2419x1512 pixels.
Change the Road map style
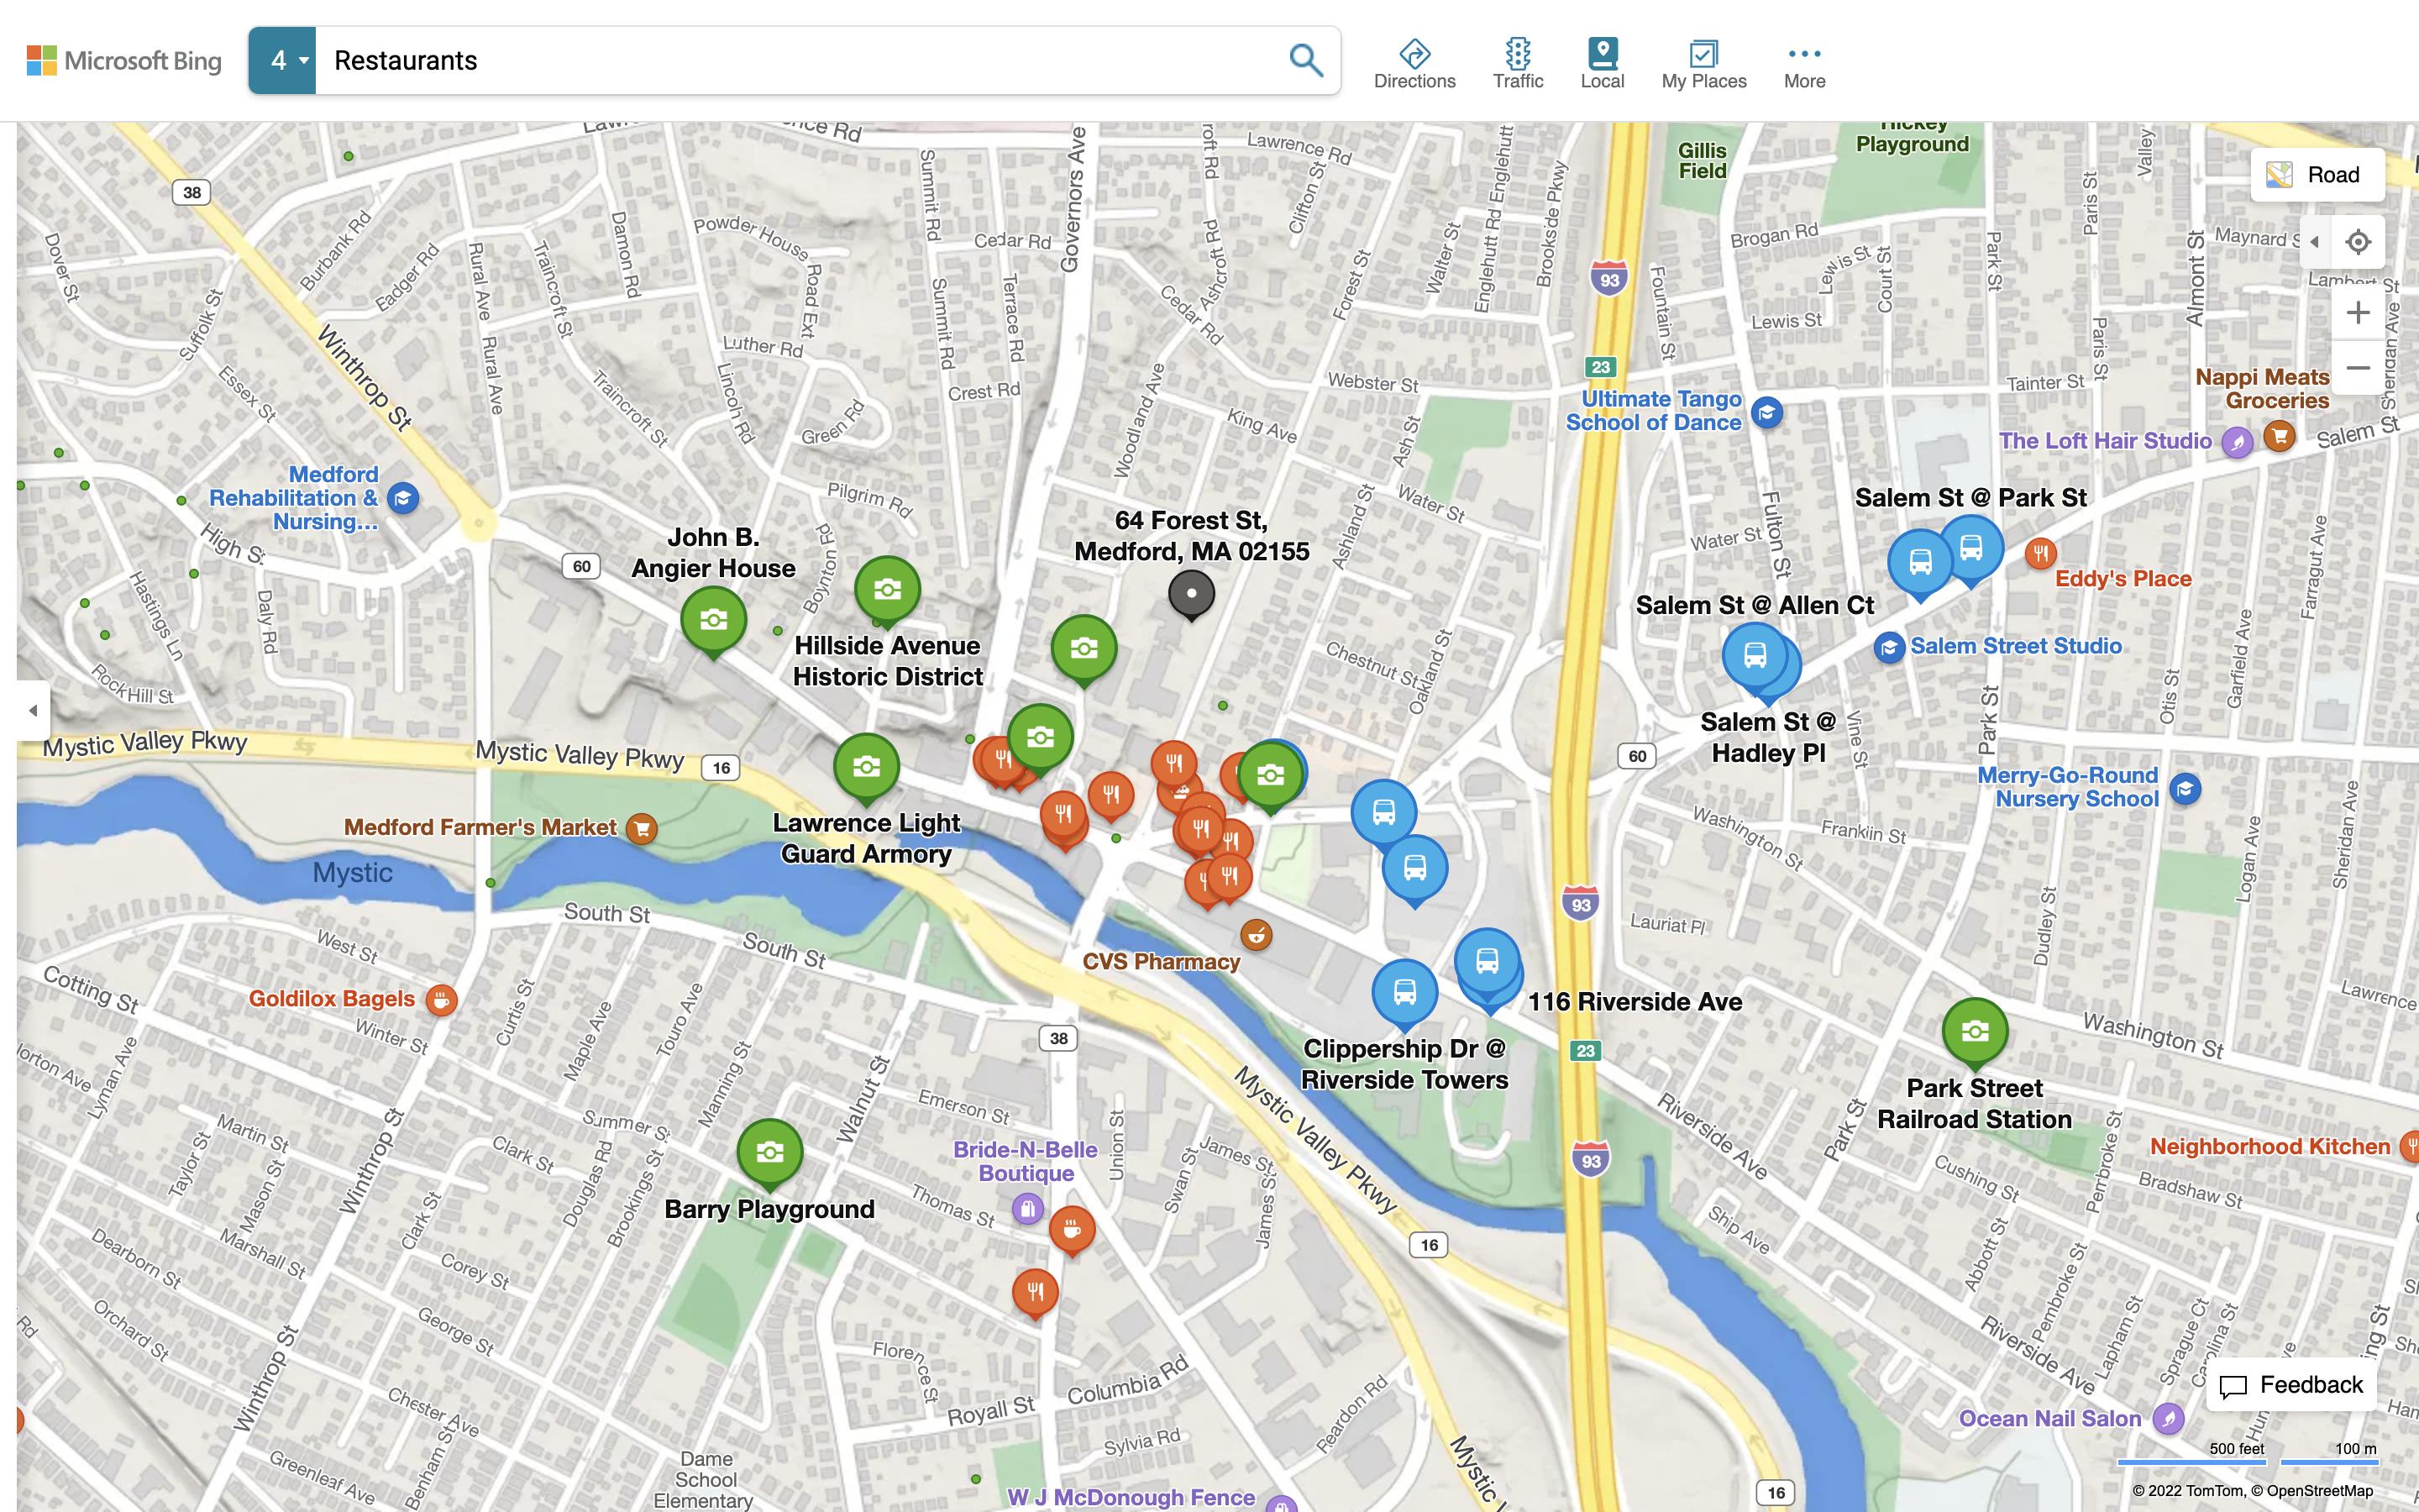click(2317, 175)
